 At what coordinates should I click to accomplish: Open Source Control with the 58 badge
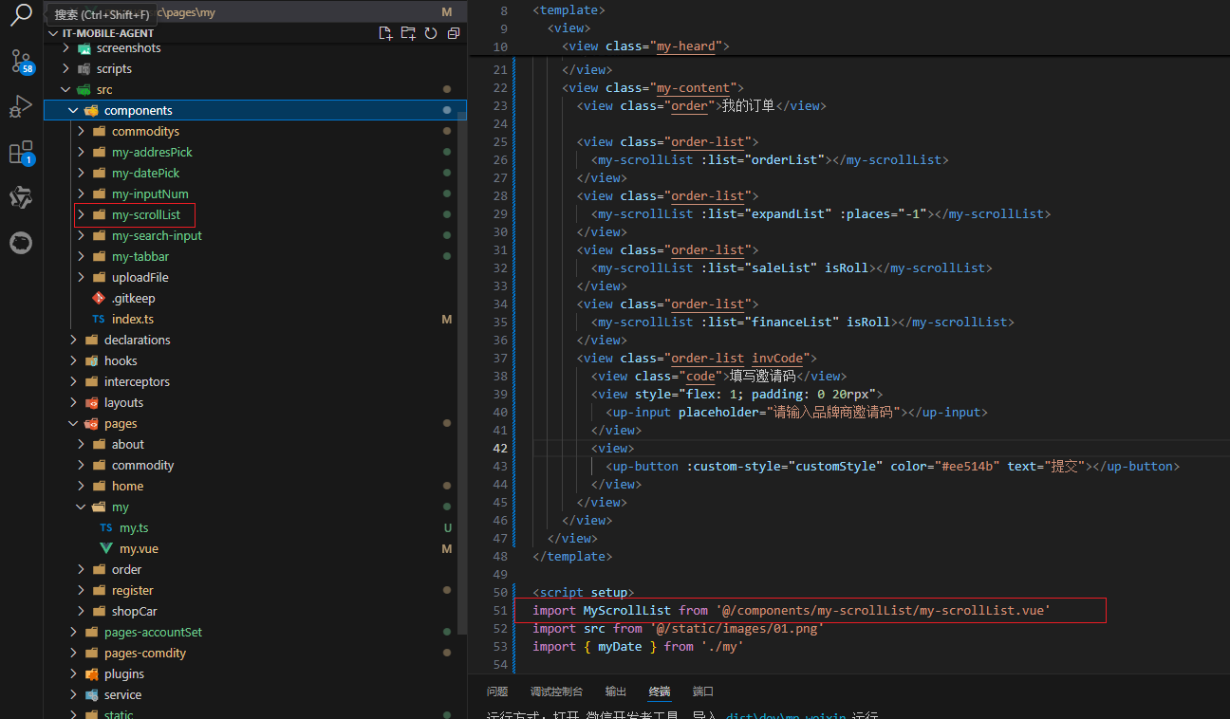(x=21, y=62)
